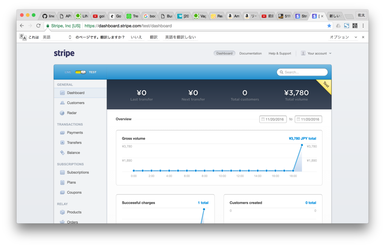Reload the page with the refresh icon
The width and height of the screenshot is (385, 247).
38,26
